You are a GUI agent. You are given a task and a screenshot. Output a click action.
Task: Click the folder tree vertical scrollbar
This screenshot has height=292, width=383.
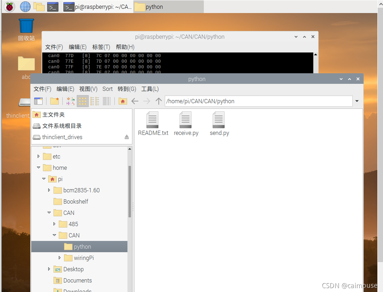point(130,191)
